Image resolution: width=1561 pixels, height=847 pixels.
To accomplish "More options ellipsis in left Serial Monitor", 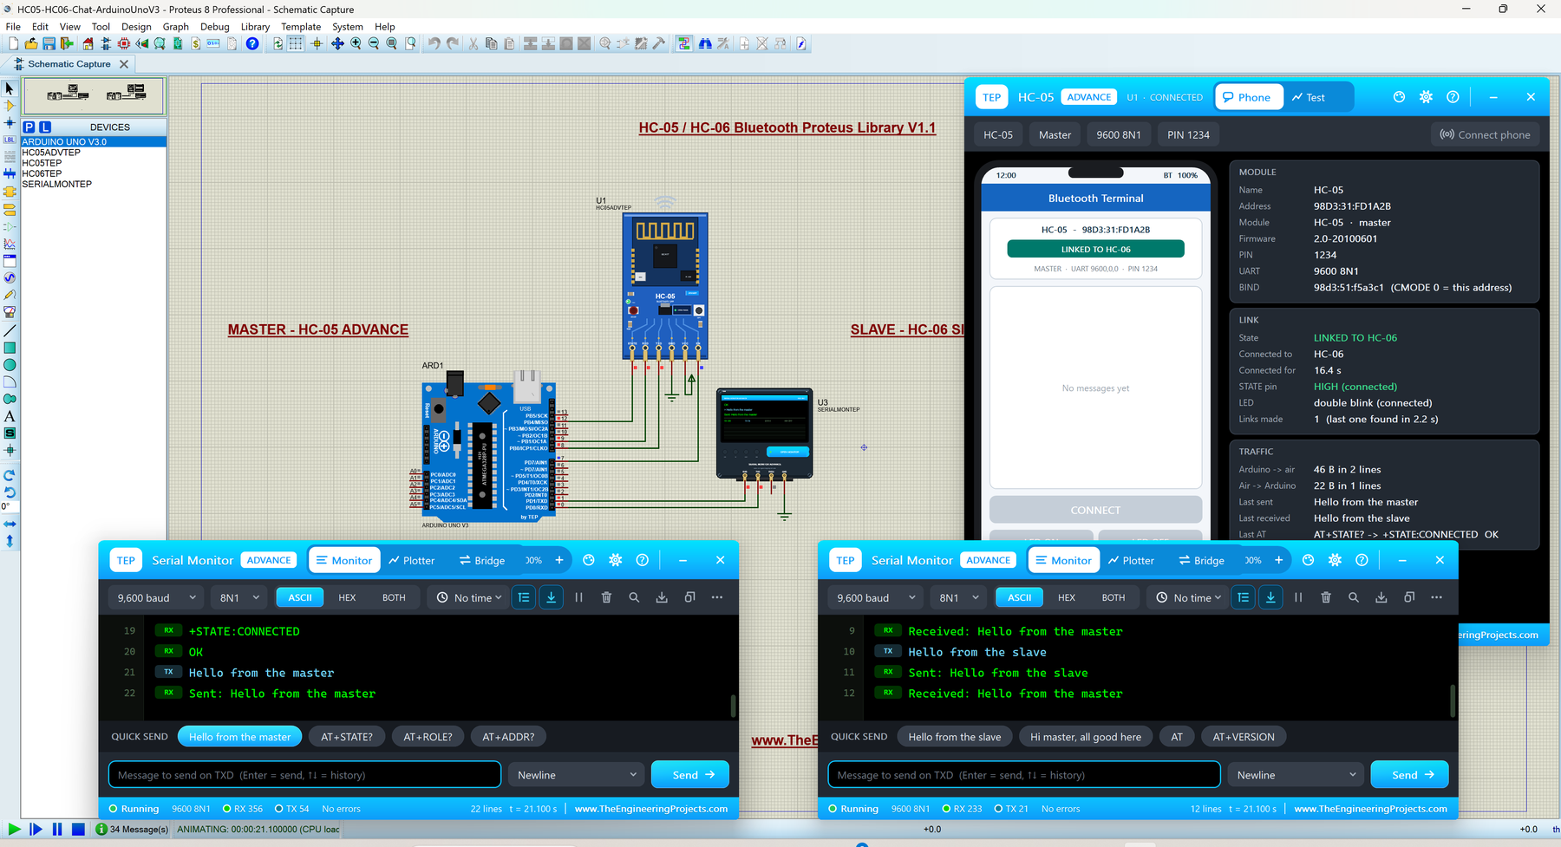I will 717,597.
